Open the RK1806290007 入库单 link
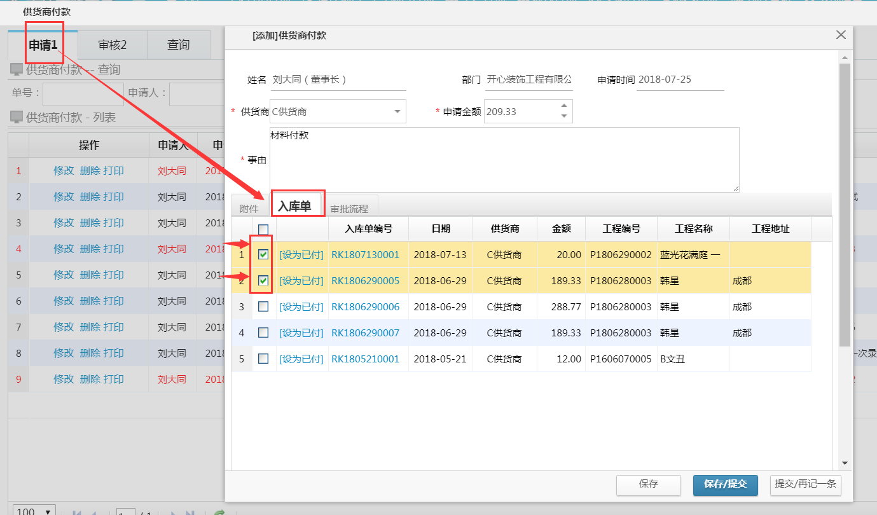 click(x=365, y=333)
